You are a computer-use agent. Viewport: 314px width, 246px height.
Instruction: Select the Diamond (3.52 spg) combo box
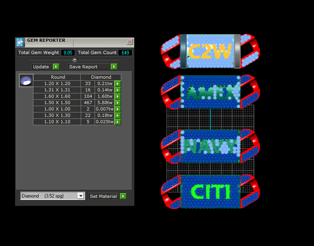52,196
